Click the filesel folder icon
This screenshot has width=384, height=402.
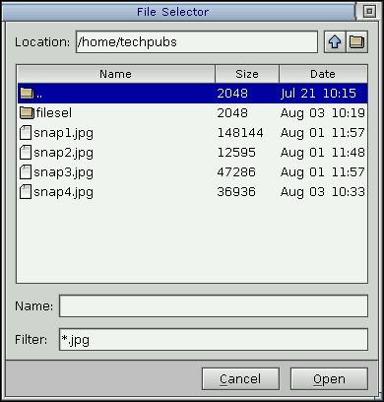pos(27,113)
